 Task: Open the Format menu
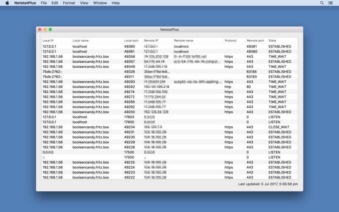[69, 3]
